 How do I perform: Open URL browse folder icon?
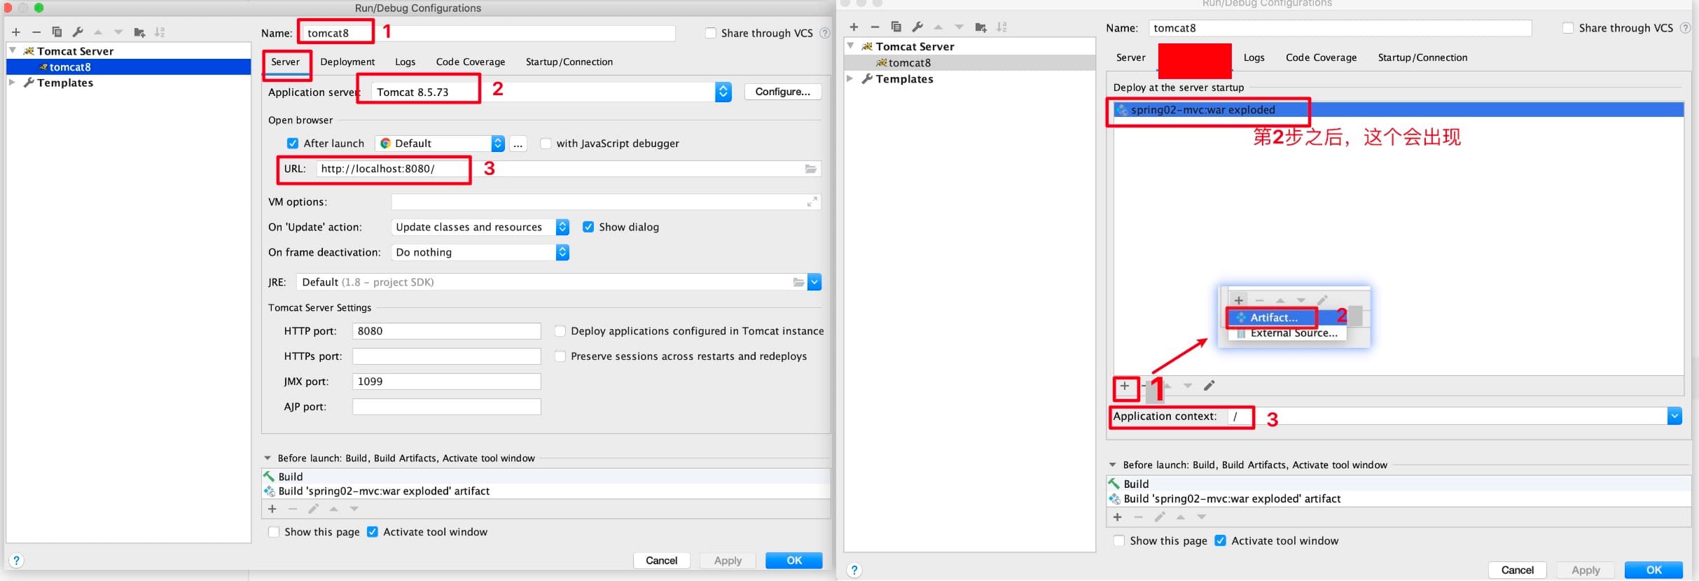[x=810, y=169]
